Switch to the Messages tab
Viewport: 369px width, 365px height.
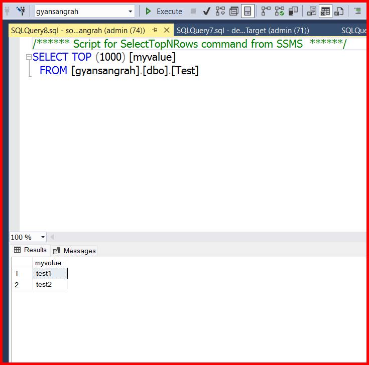click(x=74, y=251)
